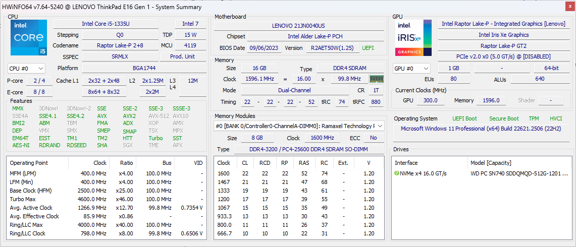Click the Base Clock (HFM) row
Screen dimensions: 576x247
[106, 191]
